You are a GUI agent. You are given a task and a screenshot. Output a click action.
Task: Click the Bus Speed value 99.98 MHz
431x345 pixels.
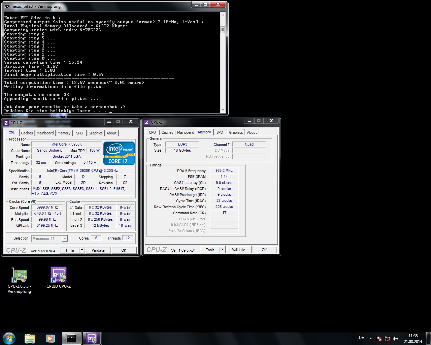tap(47, 219)
